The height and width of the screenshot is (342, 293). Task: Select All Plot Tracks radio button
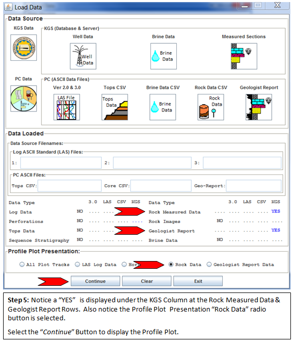22,264
